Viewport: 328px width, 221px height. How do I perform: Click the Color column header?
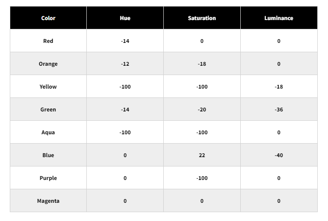48,18
